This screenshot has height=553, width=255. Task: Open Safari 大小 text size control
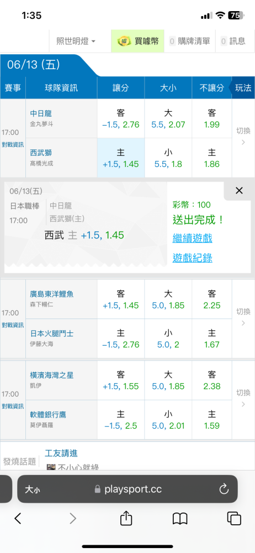click(x=33, y=489)
